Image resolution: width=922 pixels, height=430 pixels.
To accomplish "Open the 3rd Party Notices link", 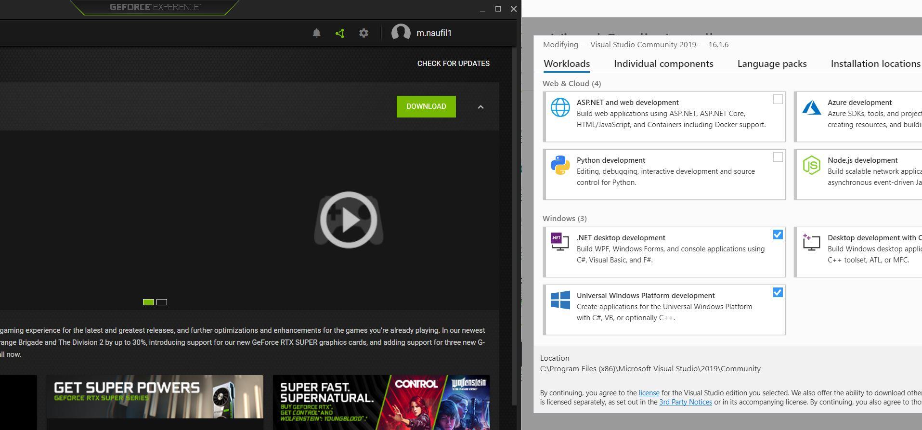I will click(686, 402).
